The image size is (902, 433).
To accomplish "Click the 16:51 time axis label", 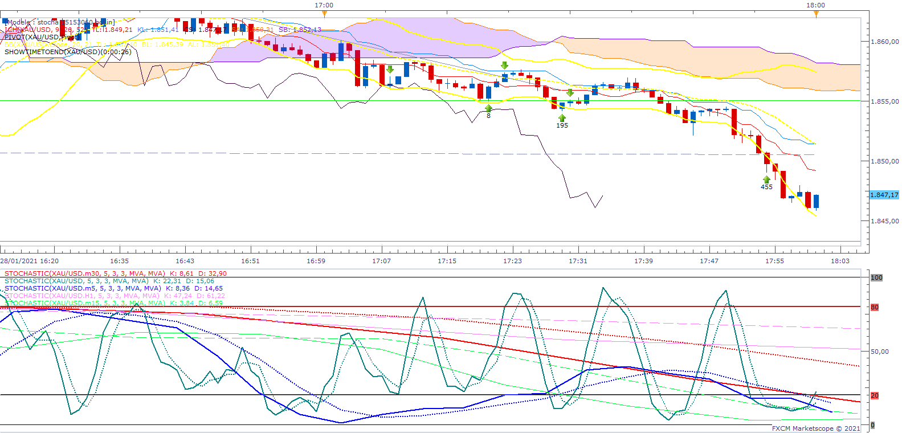I will [x=250, y=261].
